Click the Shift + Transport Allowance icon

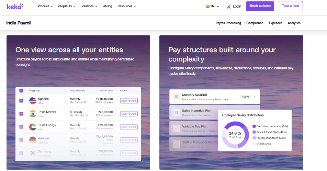[177, 144]
